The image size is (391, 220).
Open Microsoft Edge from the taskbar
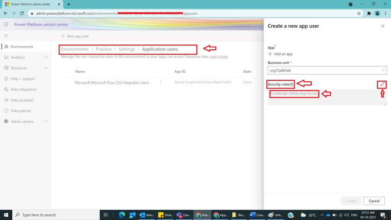[122, 215]
